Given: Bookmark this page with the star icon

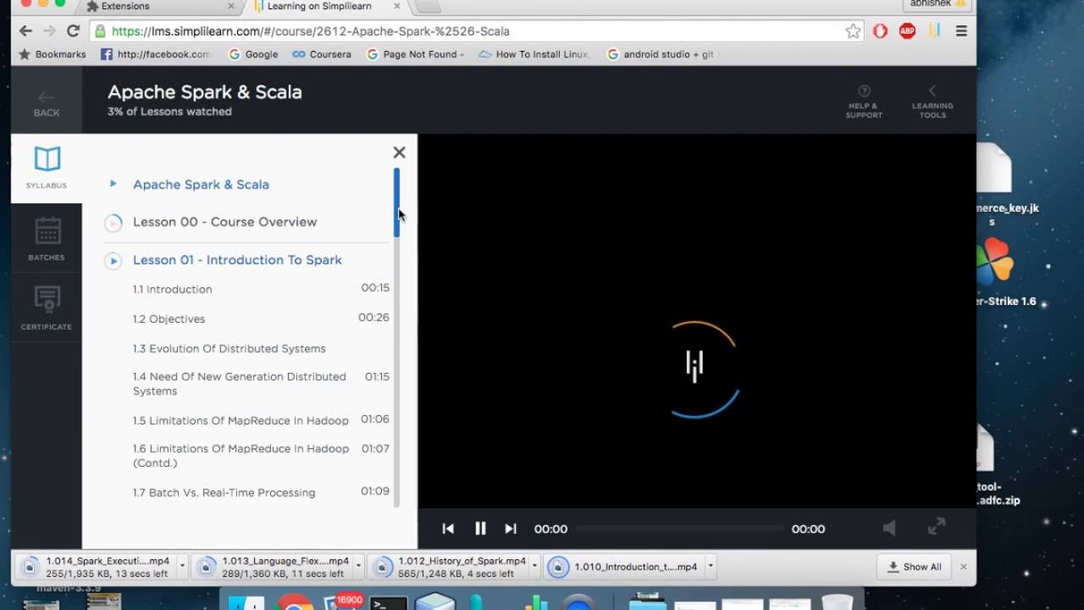Looking at the screenshot, I should [853, 31].
